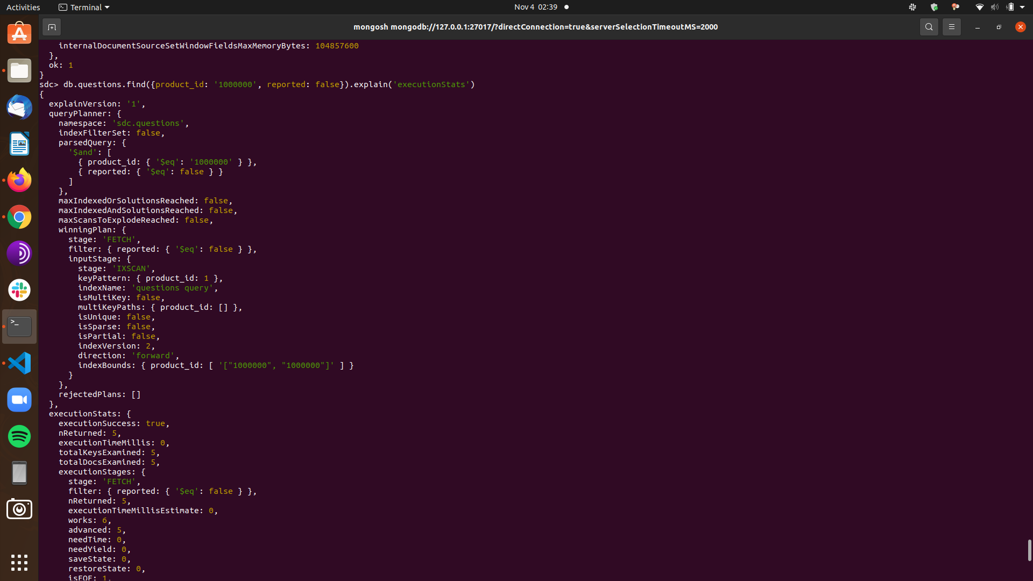1033x581 pixels.
Task: Open the Files manager in the dock
Action: click(x=19, y=70)
